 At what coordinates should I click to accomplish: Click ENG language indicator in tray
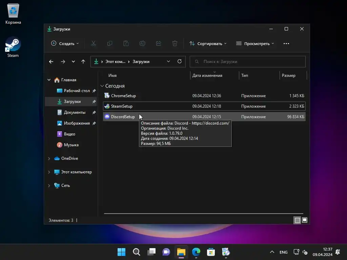pyautogui.click(x=284, y=252)
